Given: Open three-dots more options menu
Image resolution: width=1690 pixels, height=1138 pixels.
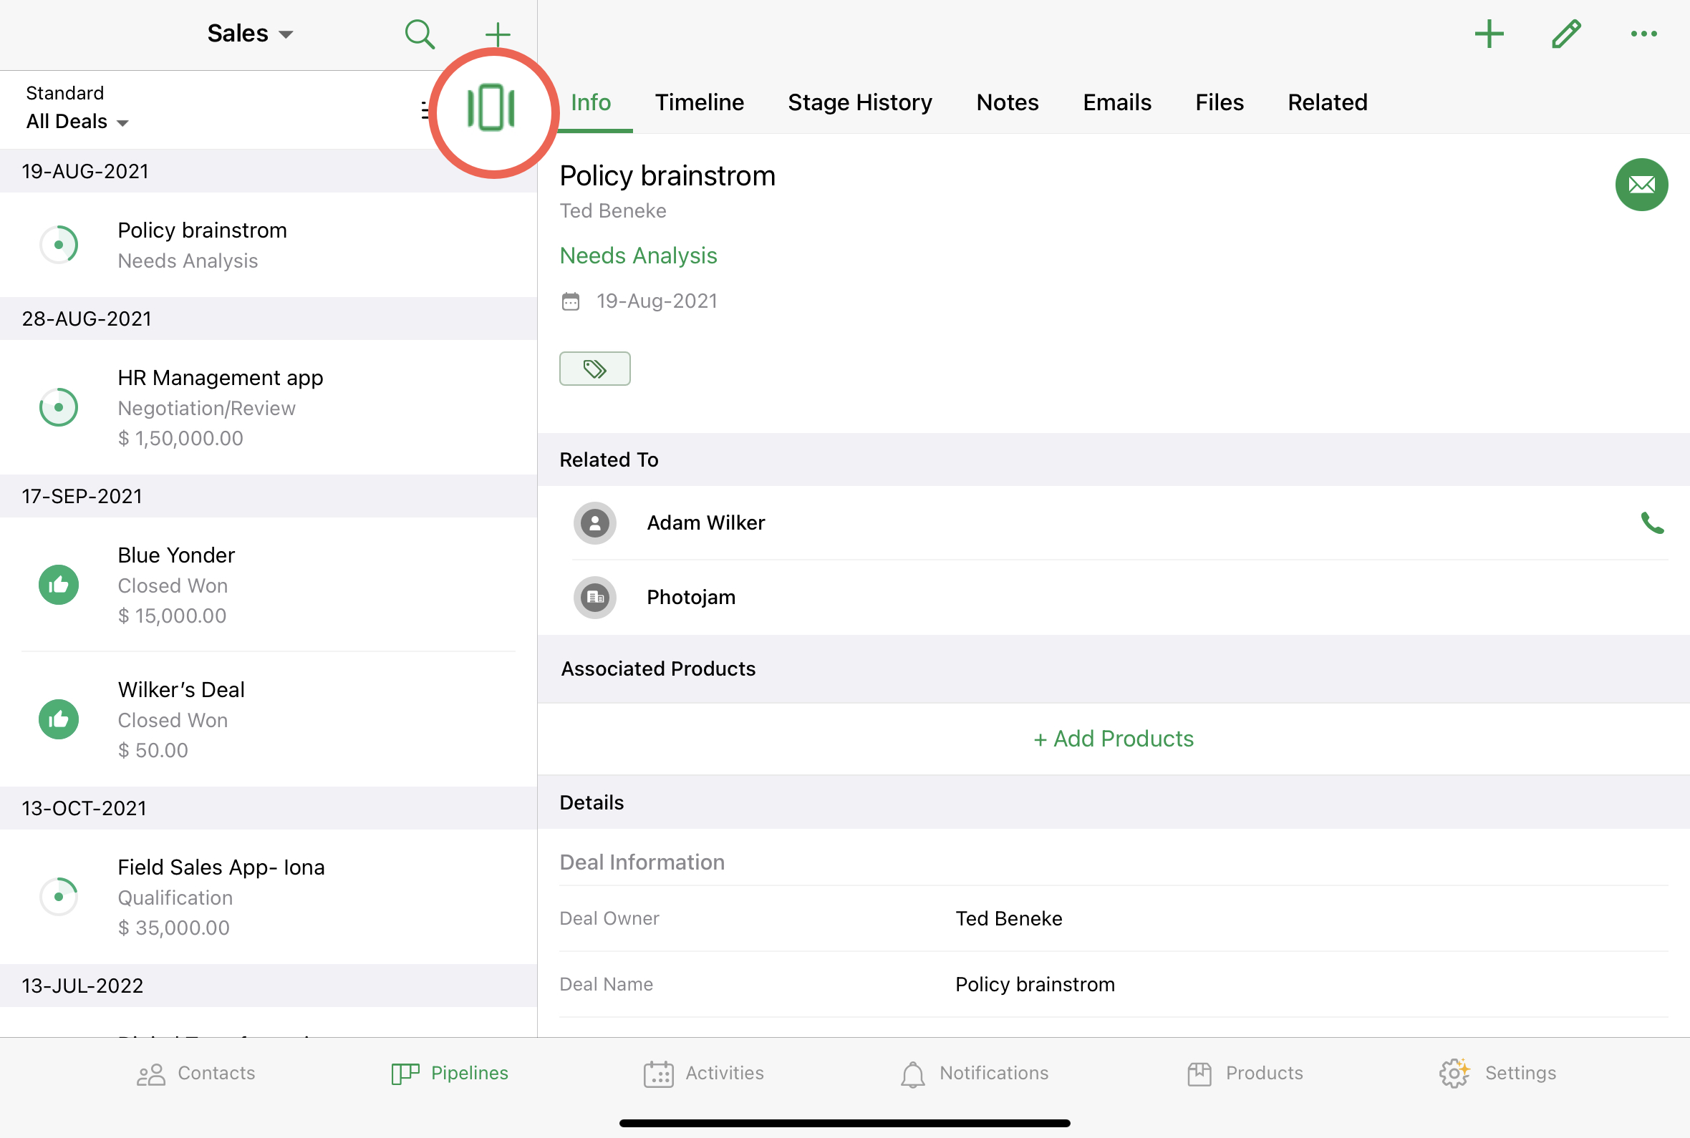Looking at the screenshot, I should (1643, 34).
